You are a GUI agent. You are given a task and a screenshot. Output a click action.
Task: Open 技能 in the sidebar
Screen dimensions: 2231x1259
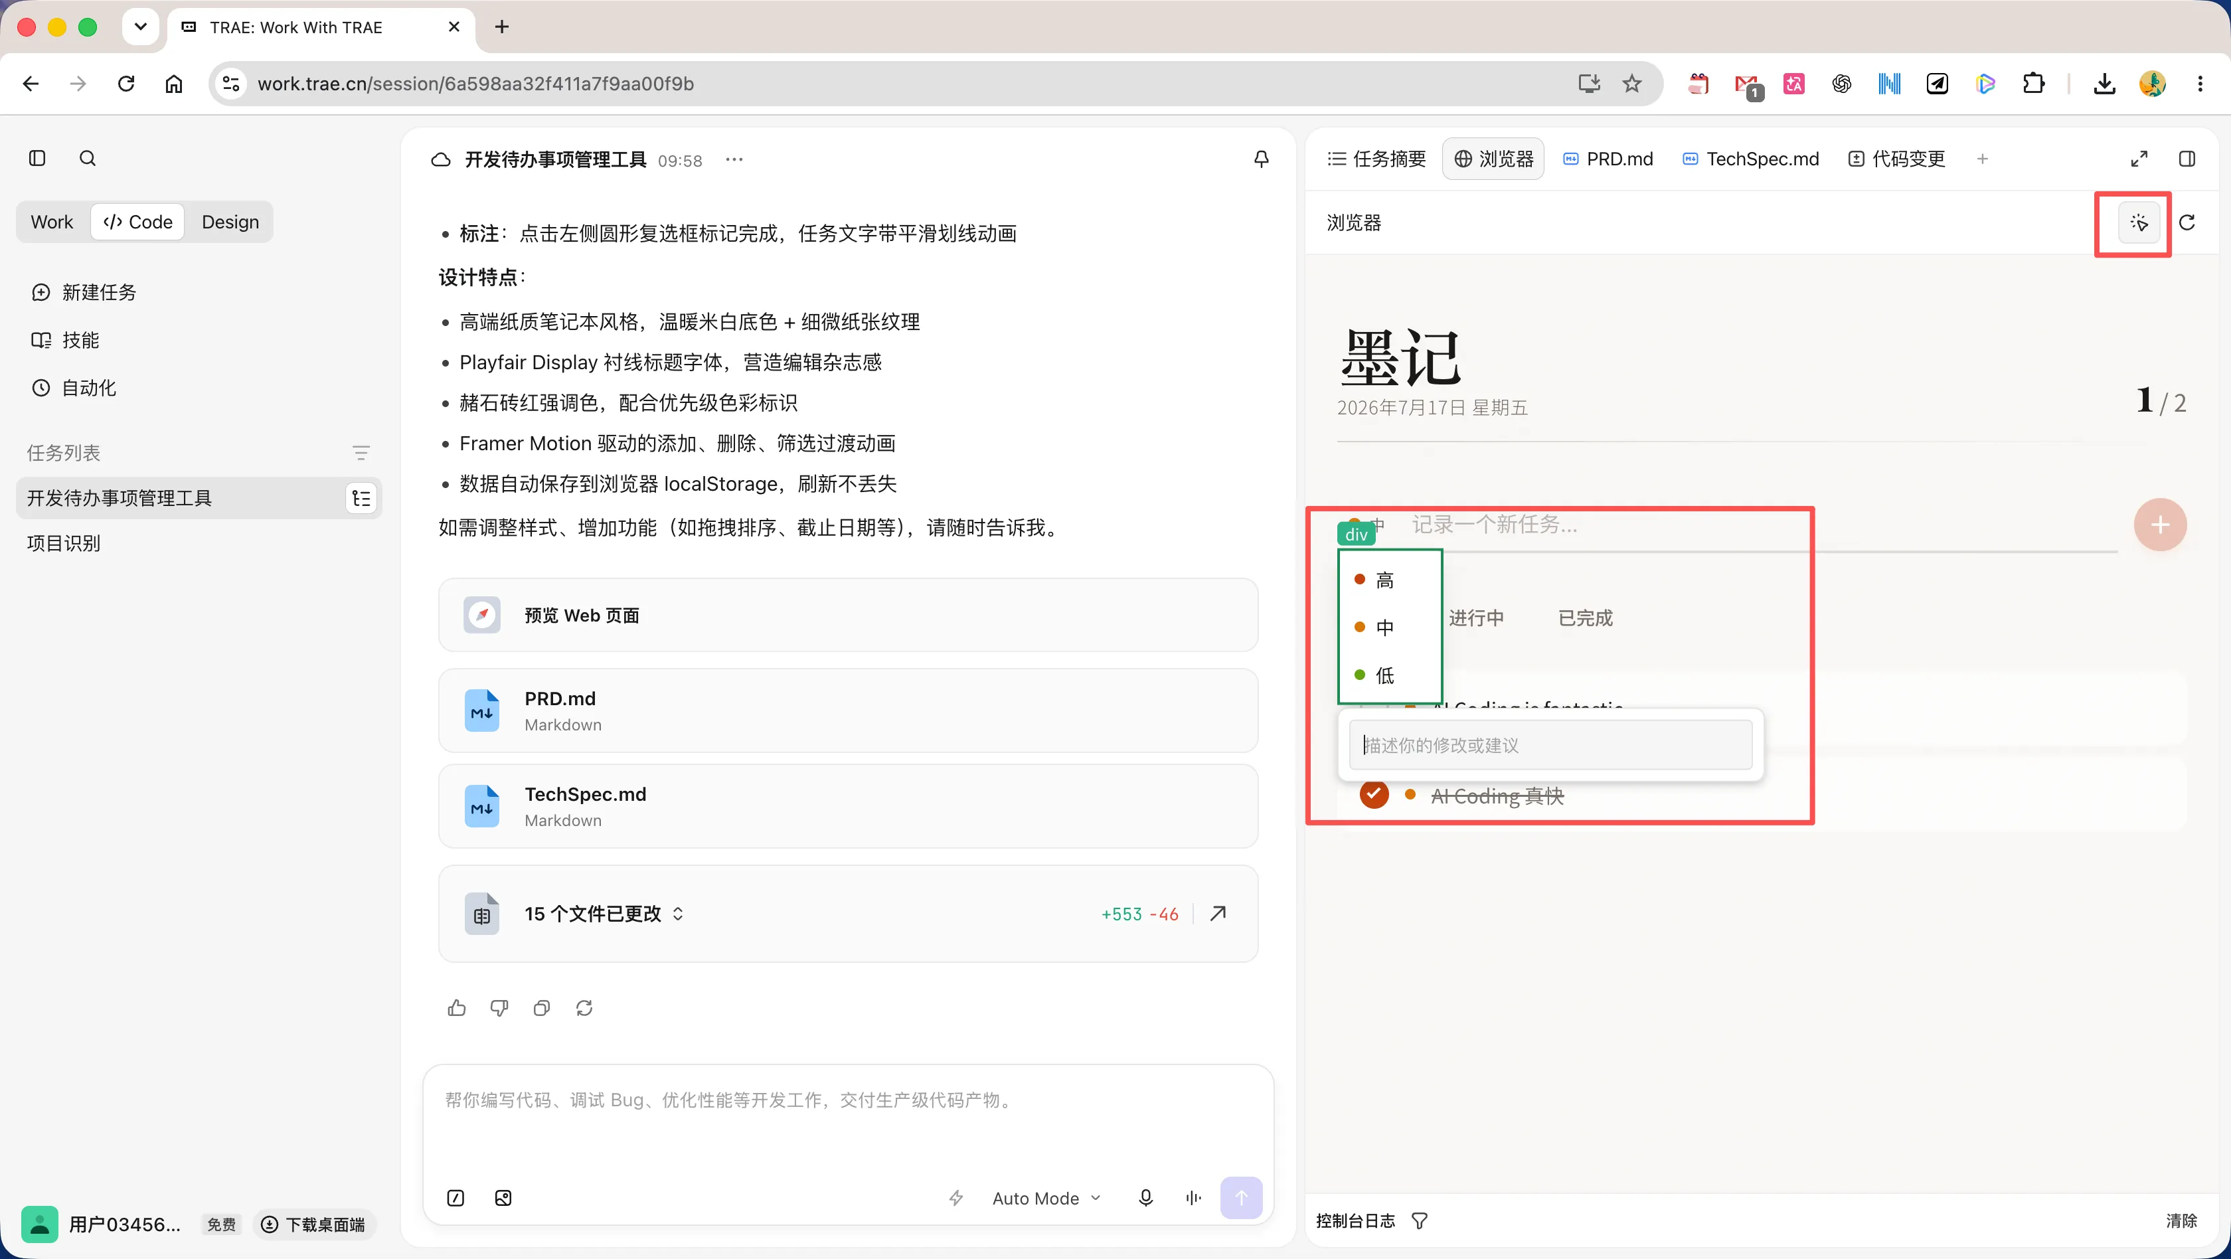click(65, 340)
